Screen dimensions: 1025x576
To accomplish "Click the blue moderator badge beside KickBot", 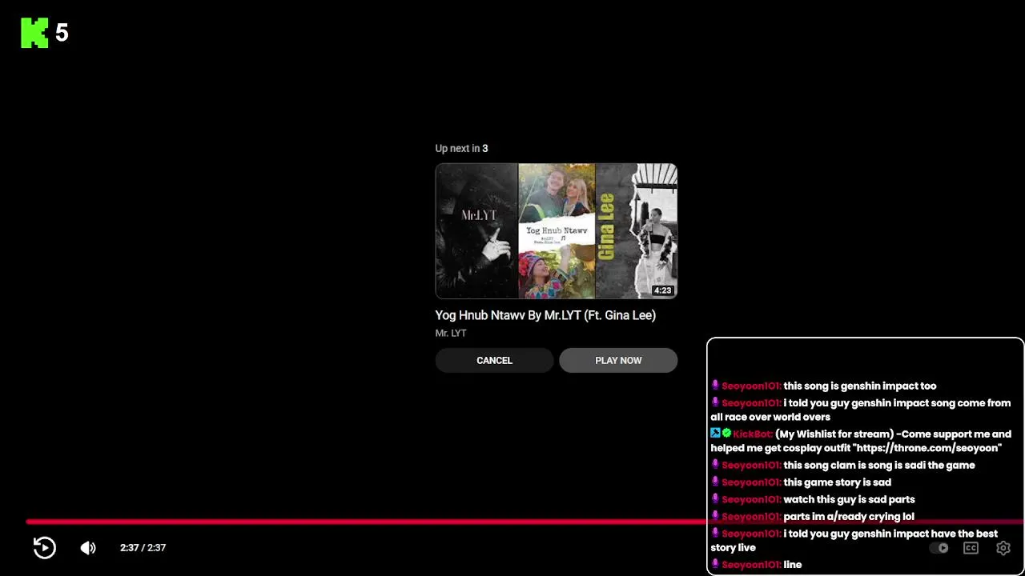I will tap(716, 434).
